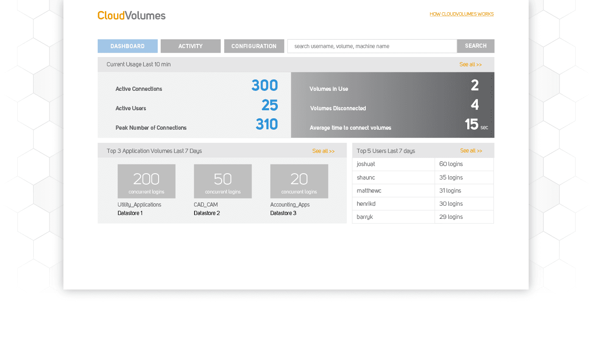Select the CAD_CAM volume tile
Image resolution: width=592 pixels, height=338 pixels.
click(x=223, y=181)
